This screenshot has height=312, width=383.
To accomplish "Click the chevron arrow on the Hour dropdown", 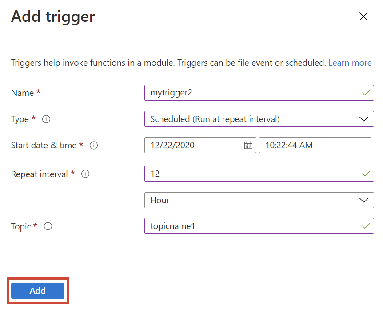I will point(364,200).
